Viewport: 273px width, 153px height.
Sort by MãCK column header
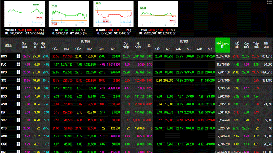8,45
